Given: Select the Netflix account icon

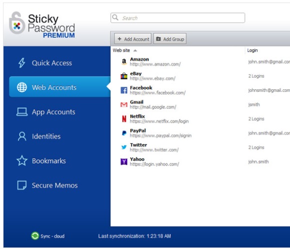Looking at the screenshot, I should 124,119.
